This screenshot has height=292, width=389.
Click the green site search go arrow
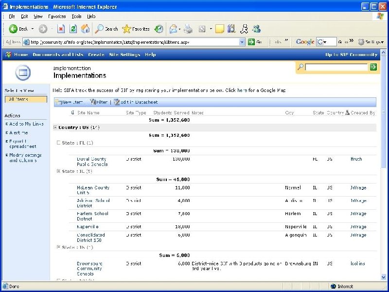(x=373, y=67)
